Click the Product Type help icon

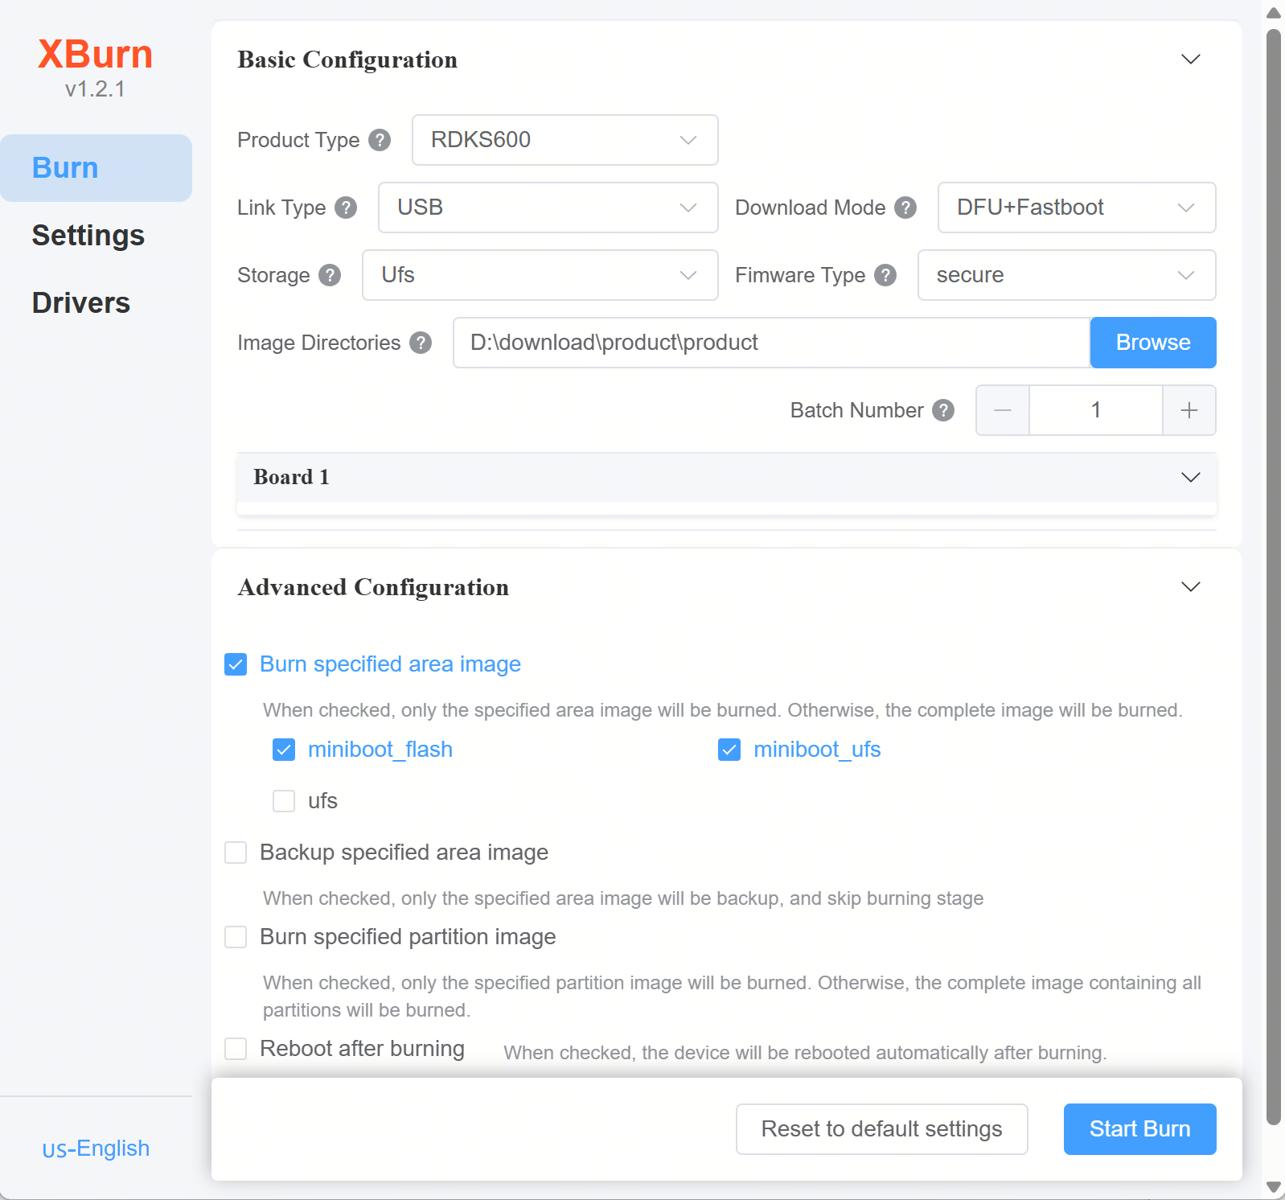[380, 140]
